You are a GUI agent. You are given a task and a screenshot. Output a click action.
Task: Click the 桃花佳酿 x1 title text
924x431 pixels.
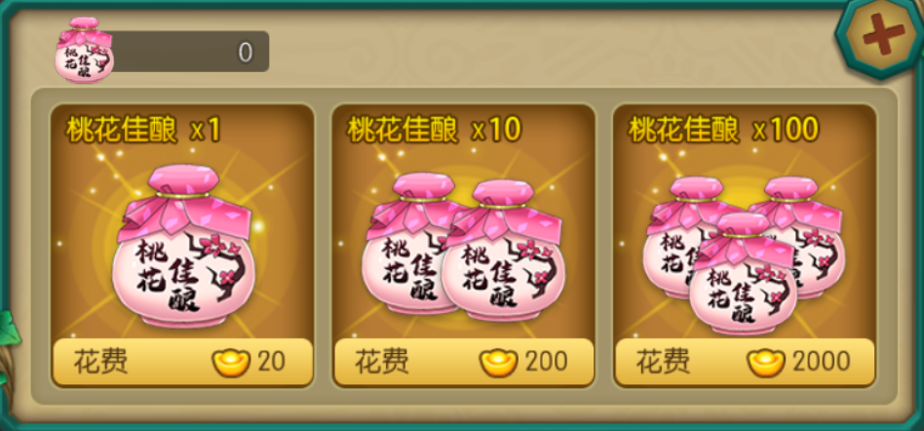[x=142, y=131]
